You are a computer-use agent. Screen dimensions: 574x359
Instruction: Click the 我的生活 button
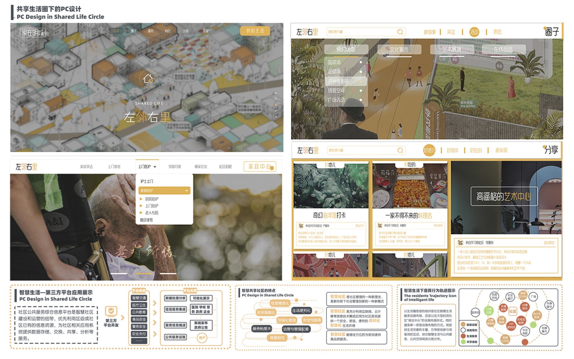tap(255, 31)
